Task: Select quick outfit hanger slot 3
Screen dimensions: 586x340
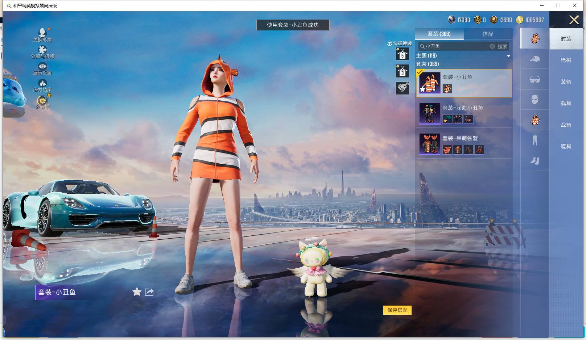Action: point(402,71)
